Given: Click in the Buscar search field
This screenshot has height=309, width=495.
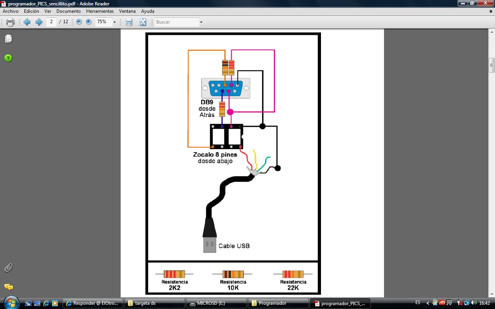Looking at the screenshot, I should pyautogui.click(x=176, y=22).
